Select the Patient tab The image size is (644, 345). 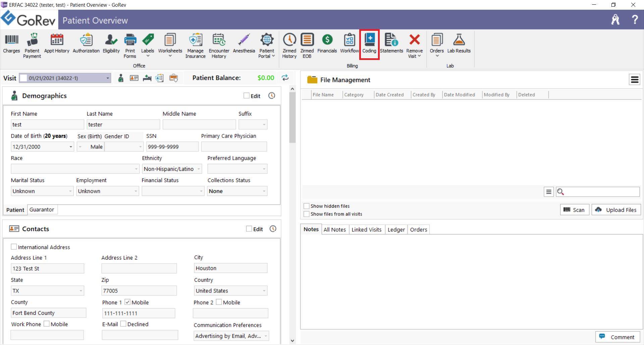tap(15, 210)
